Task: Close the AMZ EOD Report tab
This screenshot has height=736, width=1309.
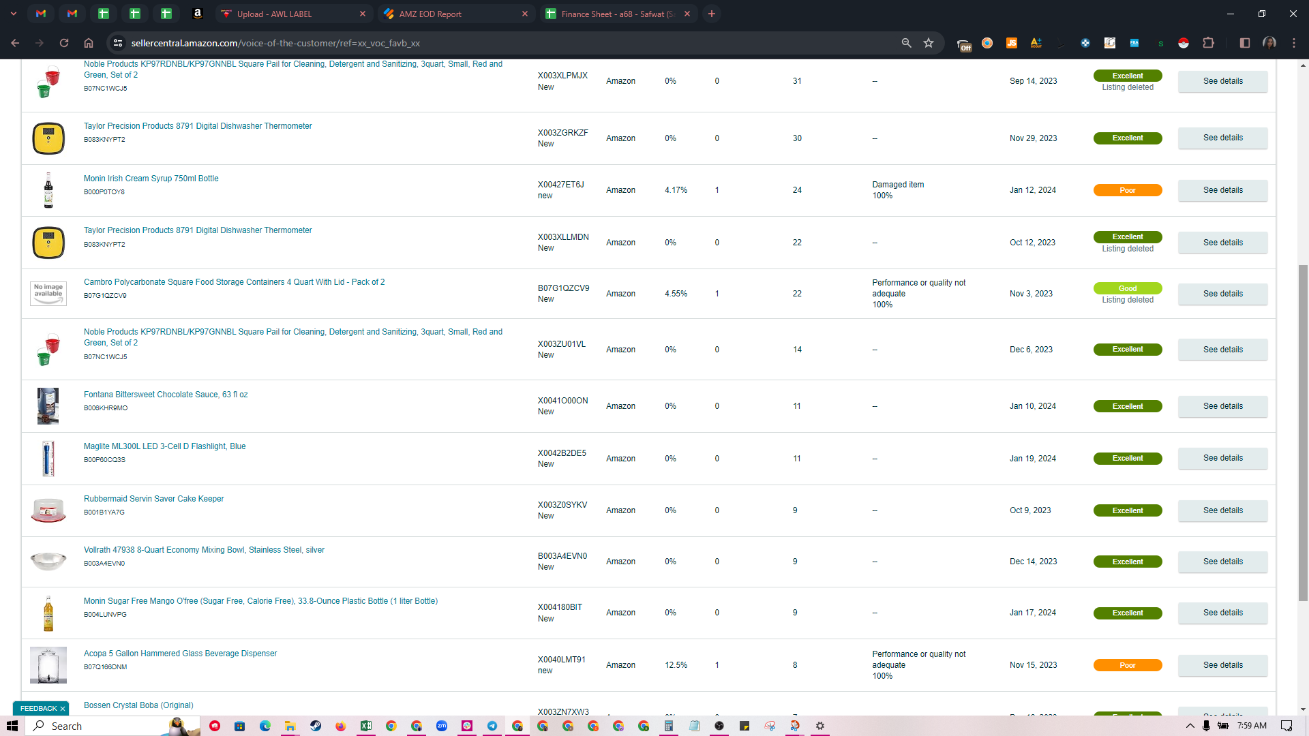Action: [x=525, y=14]
